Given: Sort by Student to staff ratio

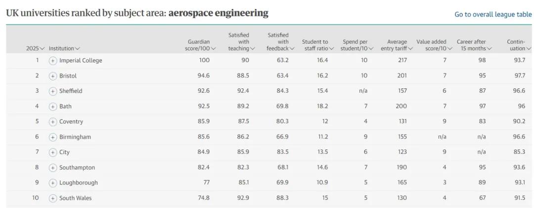Looking at the screenshot, I should click(x=318, y=45).
